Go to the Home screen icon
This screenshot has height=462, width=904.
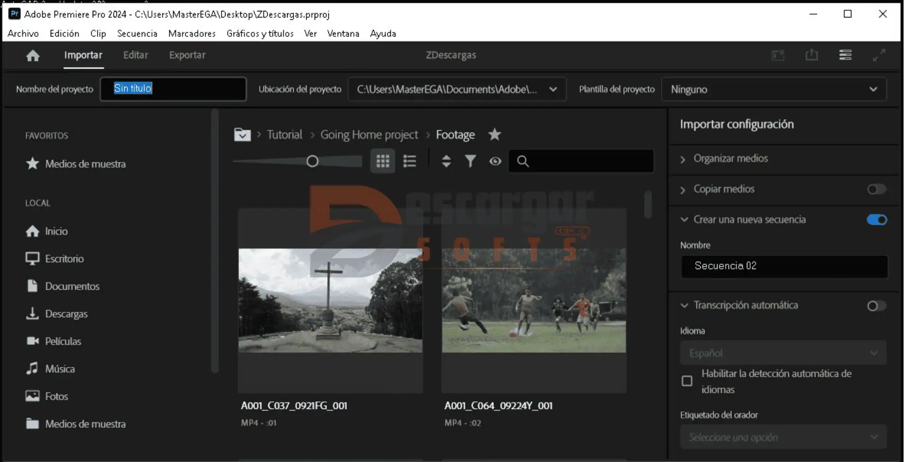click(x=33, y=55)
